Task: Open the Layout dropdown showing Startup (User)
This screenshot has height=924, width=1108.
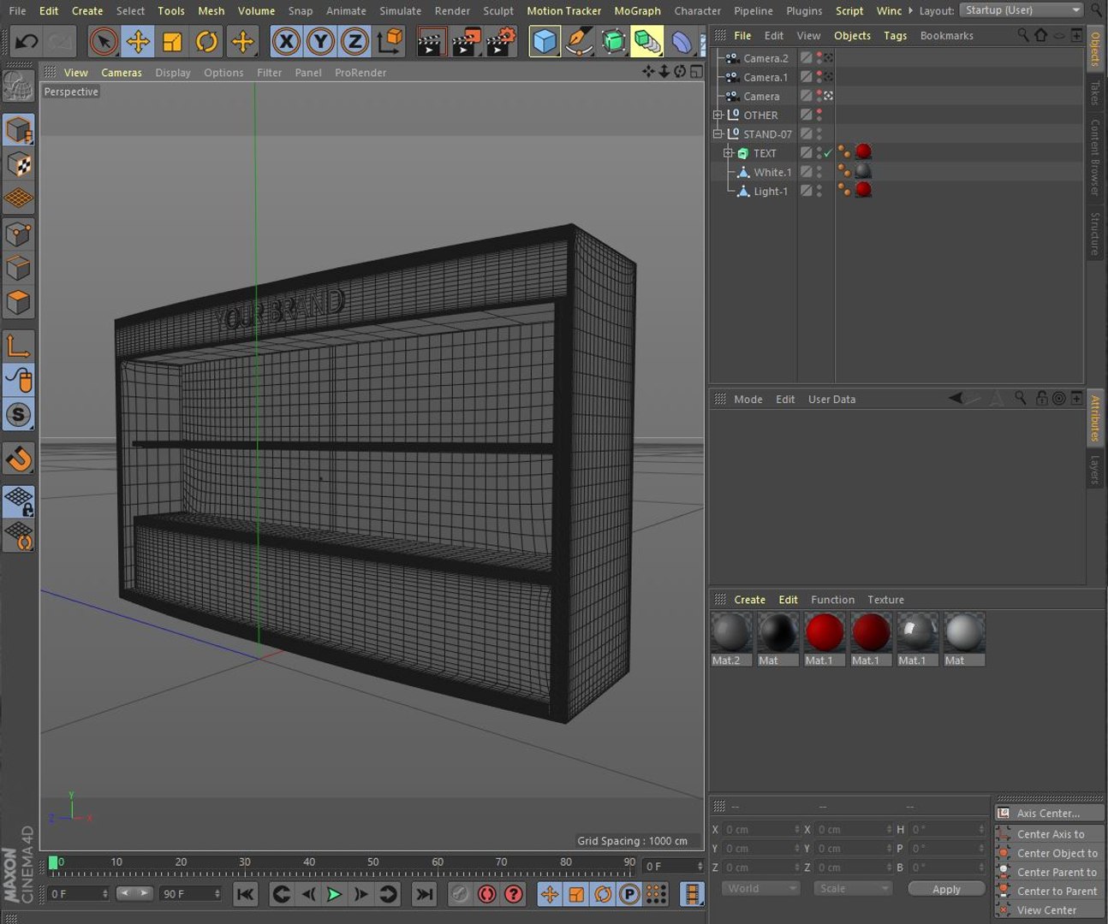Action: (1022, 10)
